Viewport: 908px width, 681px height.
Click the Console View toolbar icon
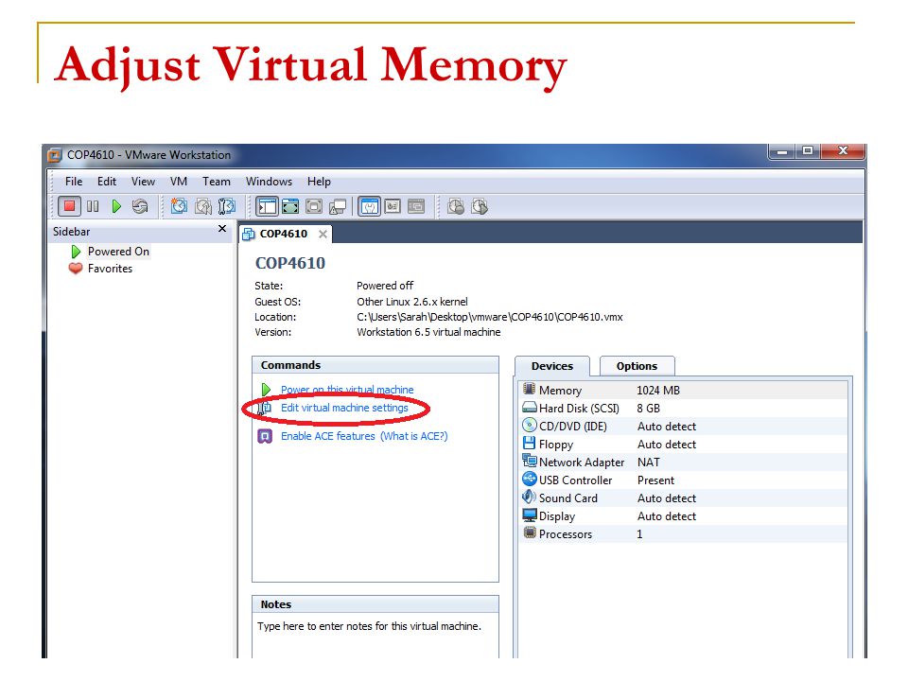[x=416, y=206]
